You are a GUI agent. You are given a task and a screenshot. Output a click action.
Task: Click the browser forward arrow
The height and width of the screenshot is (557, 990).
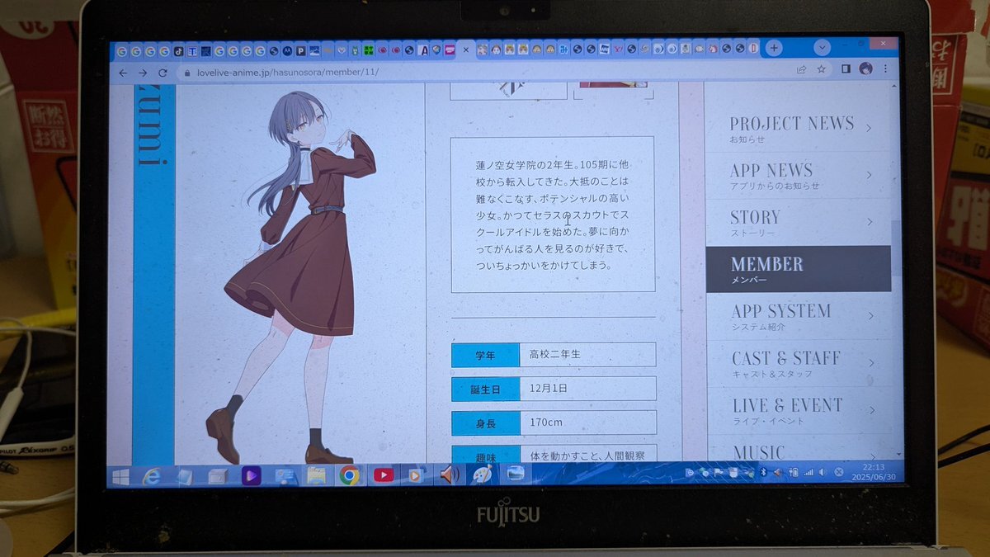click(x=142, y=72)
